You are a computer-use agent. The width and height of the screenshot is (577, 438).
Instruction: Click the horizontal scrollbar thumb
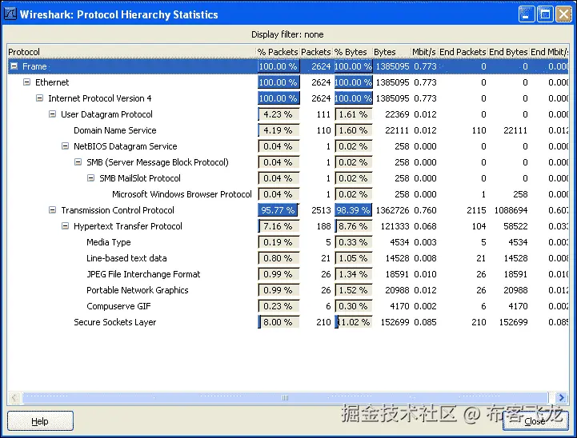pyautogui.click(x=285, y=397)
